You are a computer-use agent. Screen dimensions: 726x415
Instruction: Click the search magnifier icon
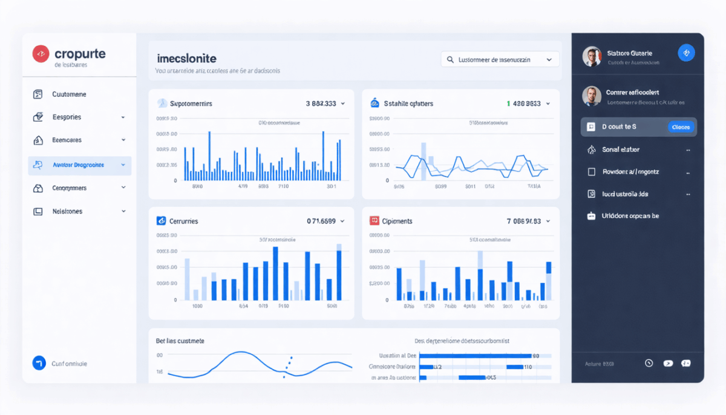[450, 59]
